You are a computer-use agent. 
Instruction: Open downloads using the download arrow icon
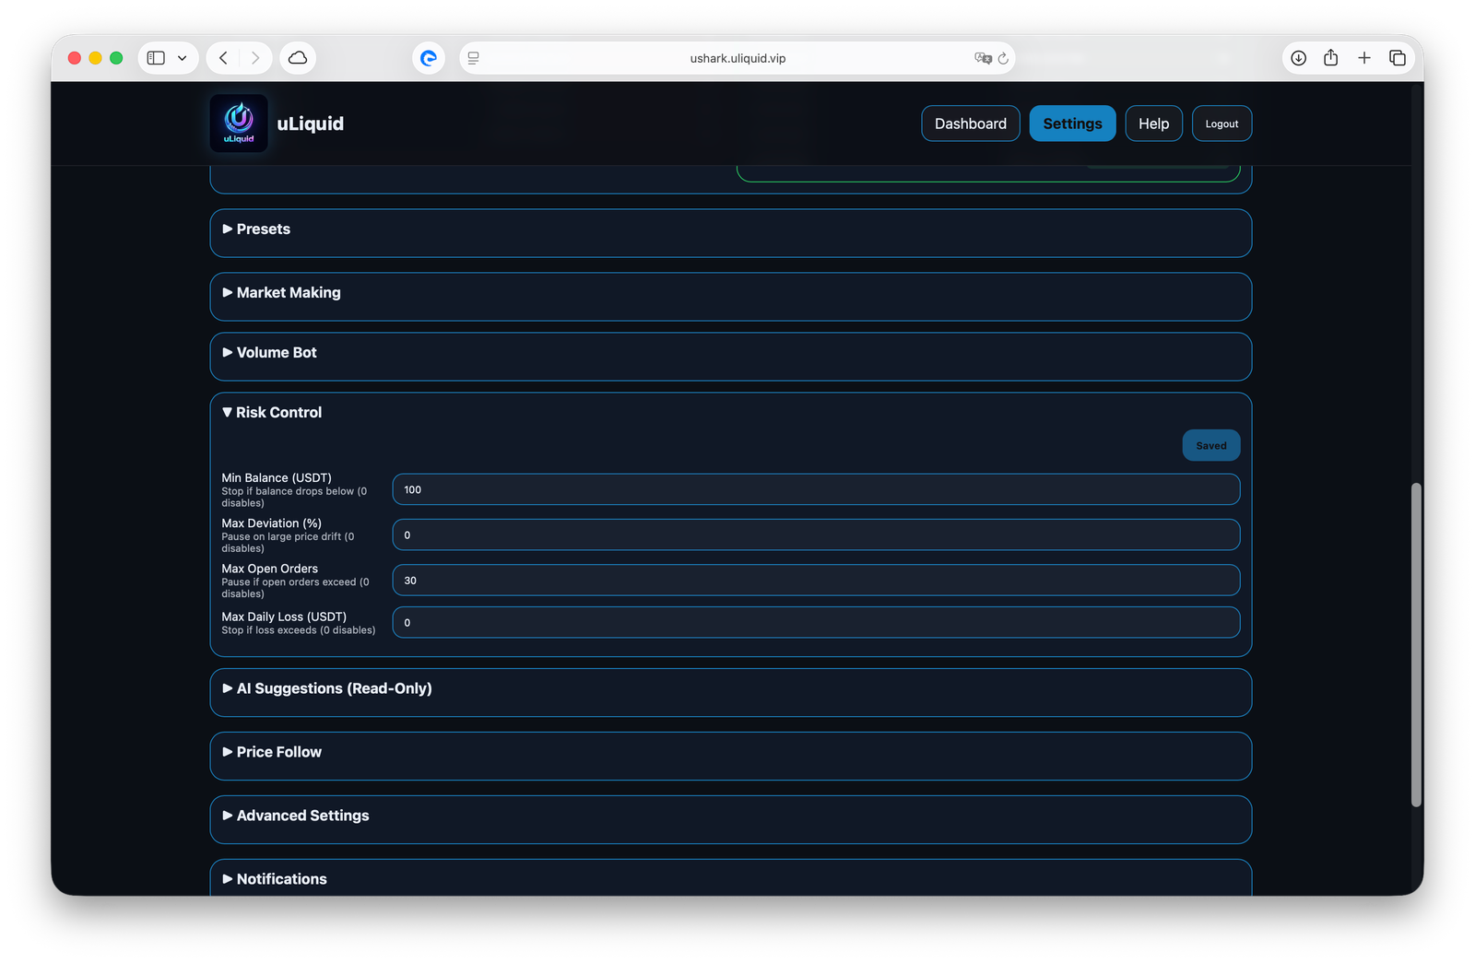(1298, 57)
